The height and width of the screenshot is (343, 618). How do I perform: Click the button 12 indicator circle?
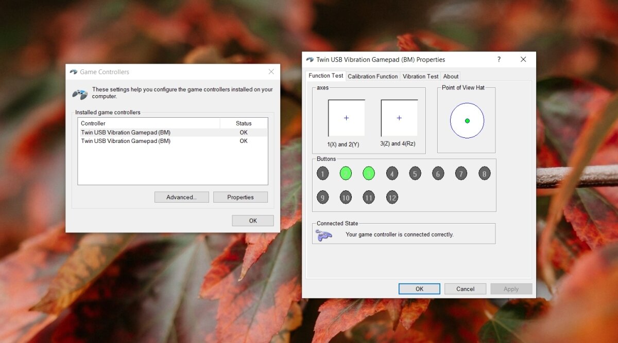[x=392, y=197]
